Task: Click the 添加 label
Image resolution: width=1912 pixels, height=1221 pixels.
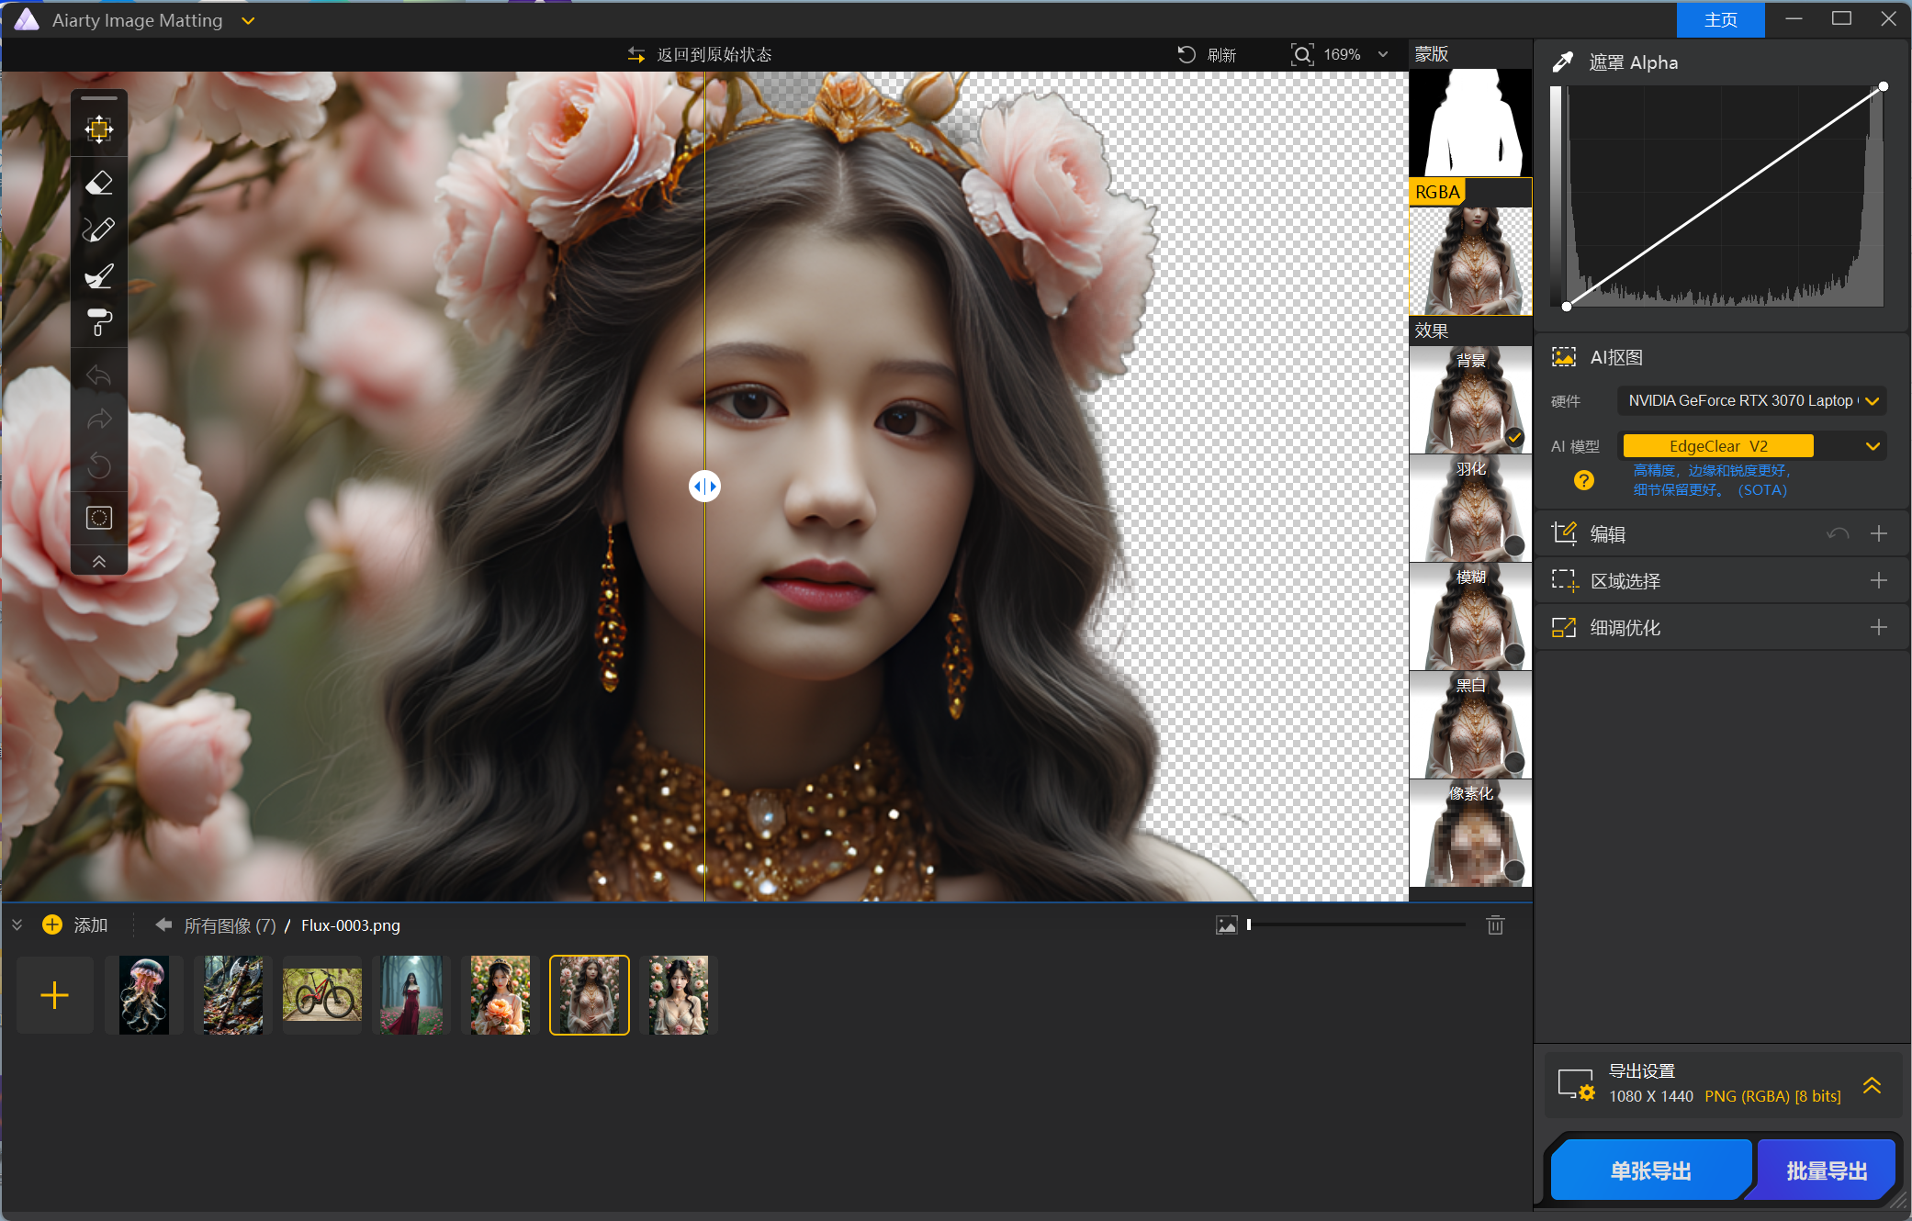Action: click(91, 925)
